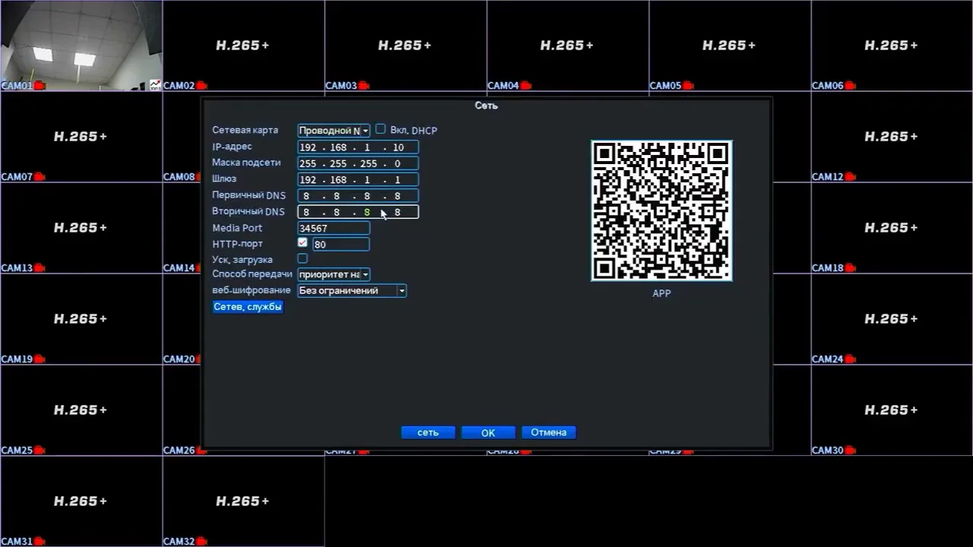
Task: Confirm settings with the OK button
Action: [488, 432]
